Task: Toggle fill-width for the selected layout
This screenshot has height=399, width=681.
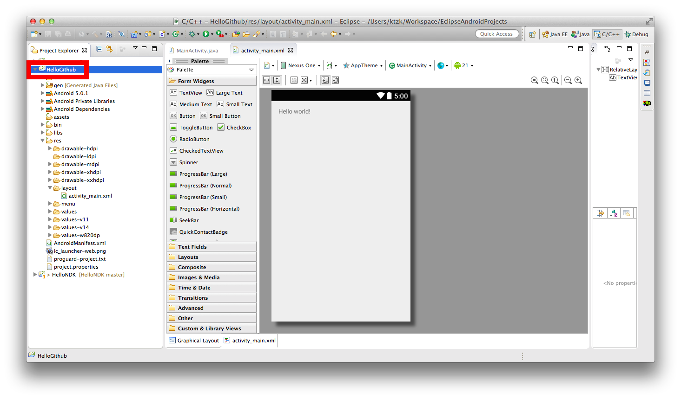Action: pos(266,80)
